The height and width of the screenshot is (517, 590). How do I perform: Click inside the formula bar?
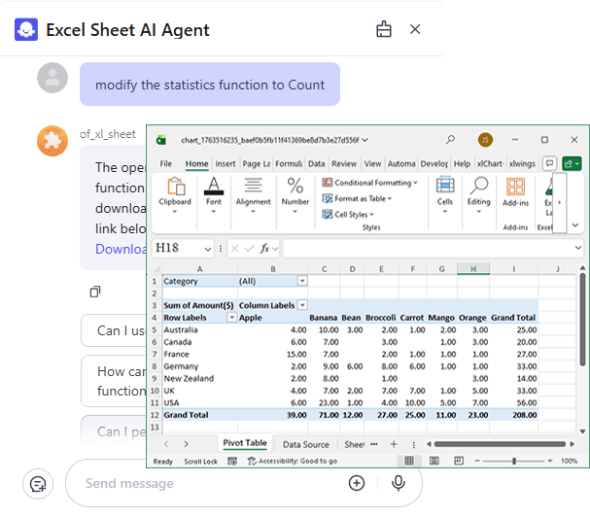pos(427,249)
